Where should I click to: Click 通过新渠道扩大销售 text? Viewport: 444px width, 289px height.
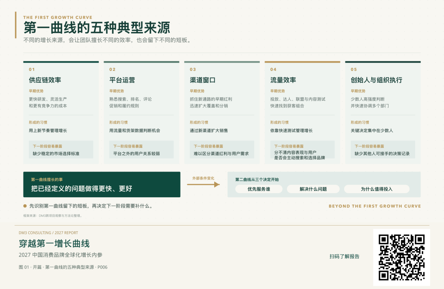coord(209,131)
